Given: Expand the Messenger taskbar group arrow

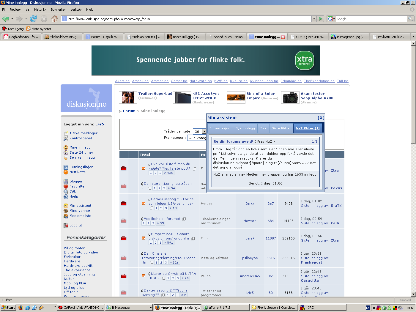Looking at the screenshot, I should coord(151,308).
